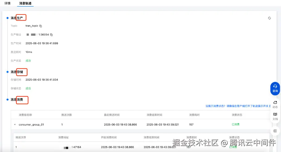Select the 消费组名称 column header
Screen dimensions: 281x152
point(25,115)
